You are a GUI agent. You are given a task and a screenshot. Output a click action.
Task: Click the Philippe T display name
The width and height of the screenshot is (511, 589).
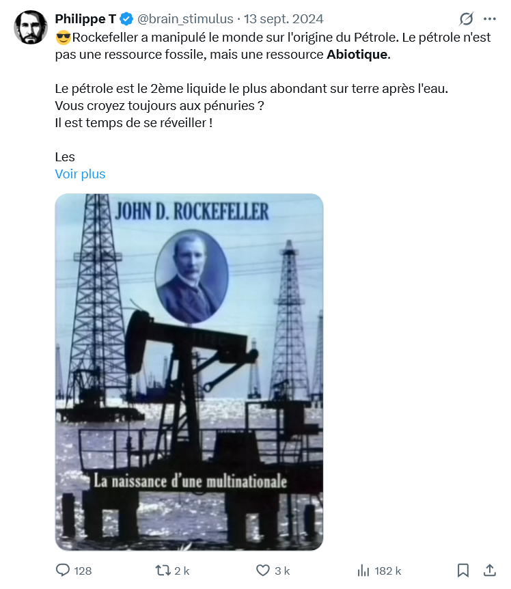pos(85,18)
